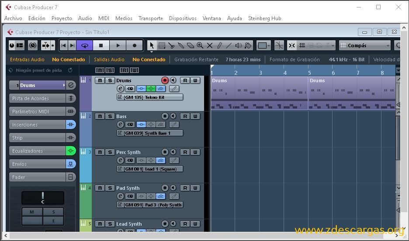Open Edit Channel Settings for Drums track
Screen dimensions: 409x241
pos(120,88)
